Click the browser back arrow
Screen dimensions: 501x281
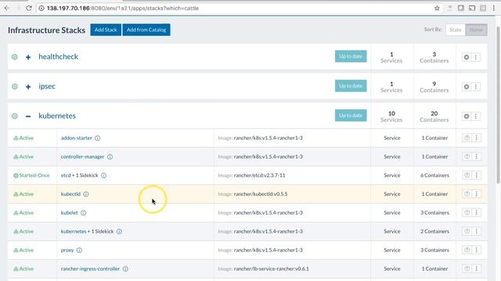pos(7,9)
